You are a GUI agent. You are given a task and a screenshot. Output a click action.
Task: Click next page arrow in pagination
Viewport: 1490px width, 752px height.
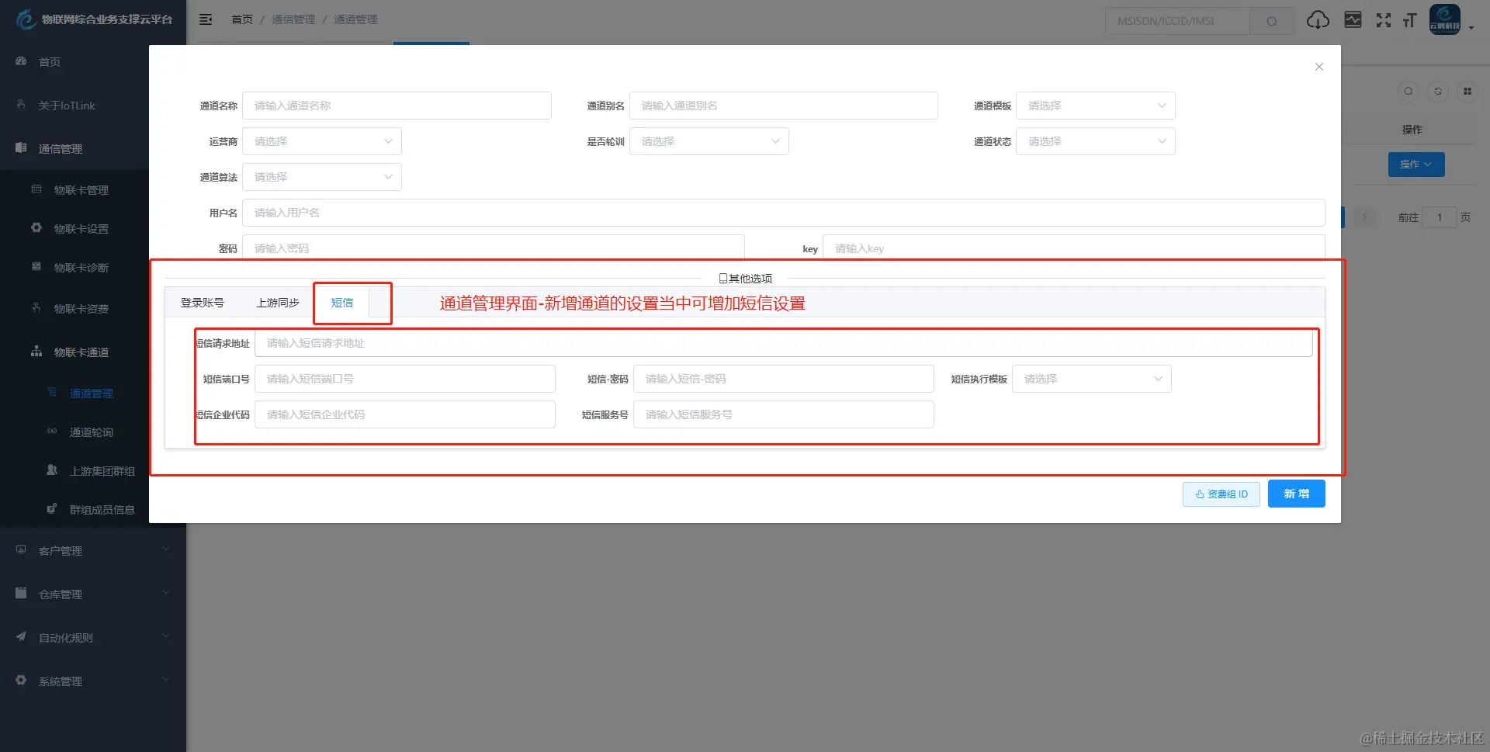pyautogui.click(x=1365, y=217)
